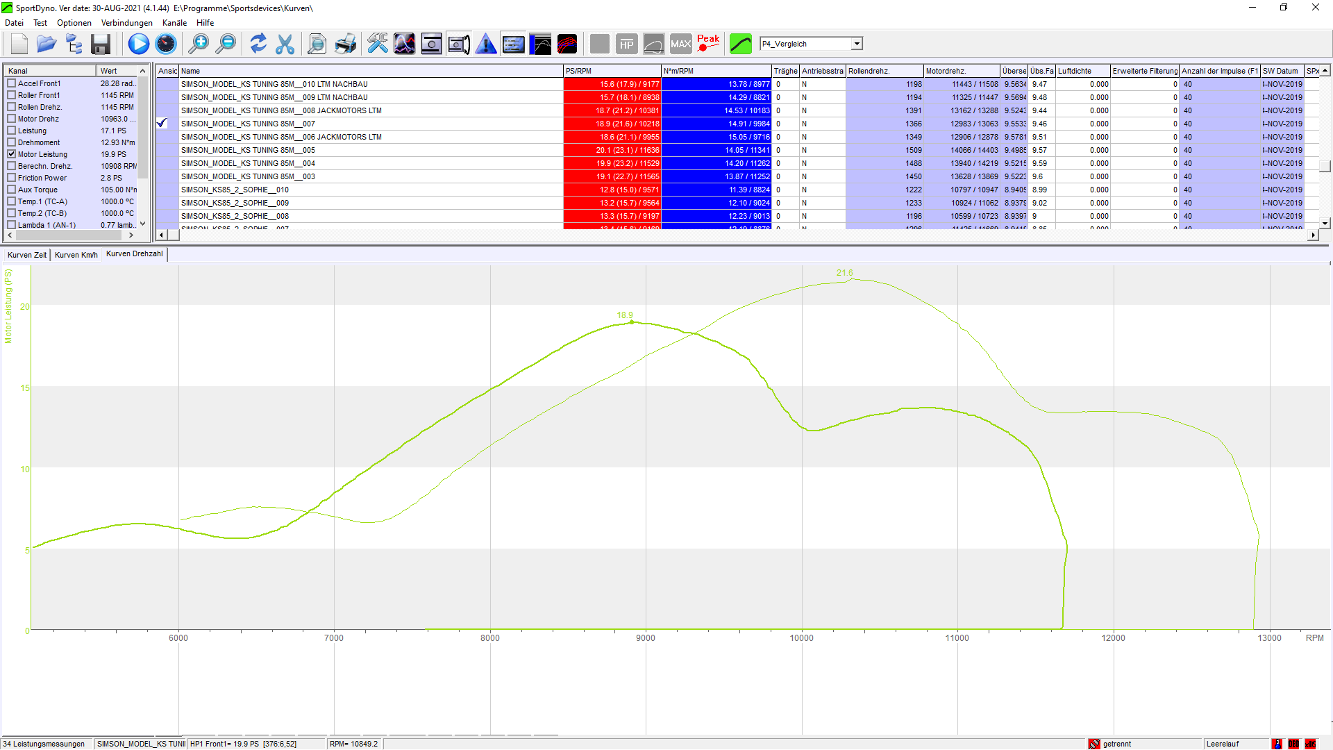This screenshot has width=1333, height=750.
Task: Switch to the Kurven Km/h tab
Action: (76, 255)
